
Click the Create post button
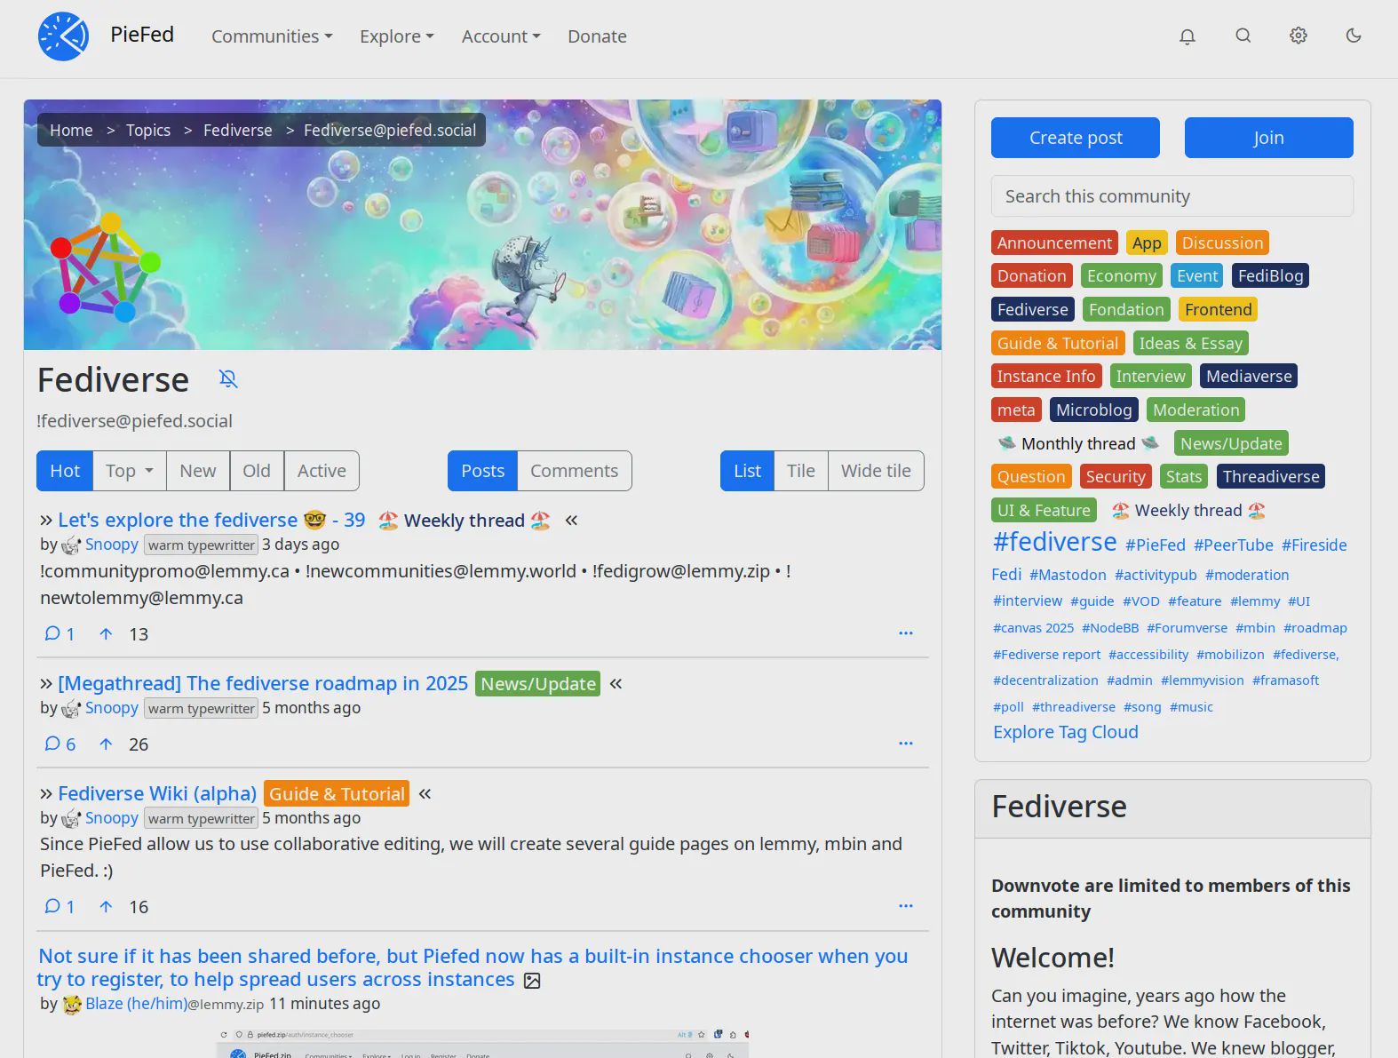tap(1075, 138)
